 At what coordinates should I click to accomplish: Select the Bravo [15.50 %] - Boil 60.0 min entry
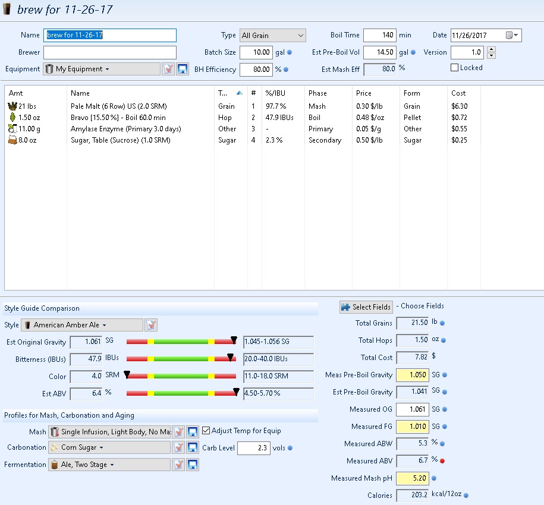pos(118,118)
